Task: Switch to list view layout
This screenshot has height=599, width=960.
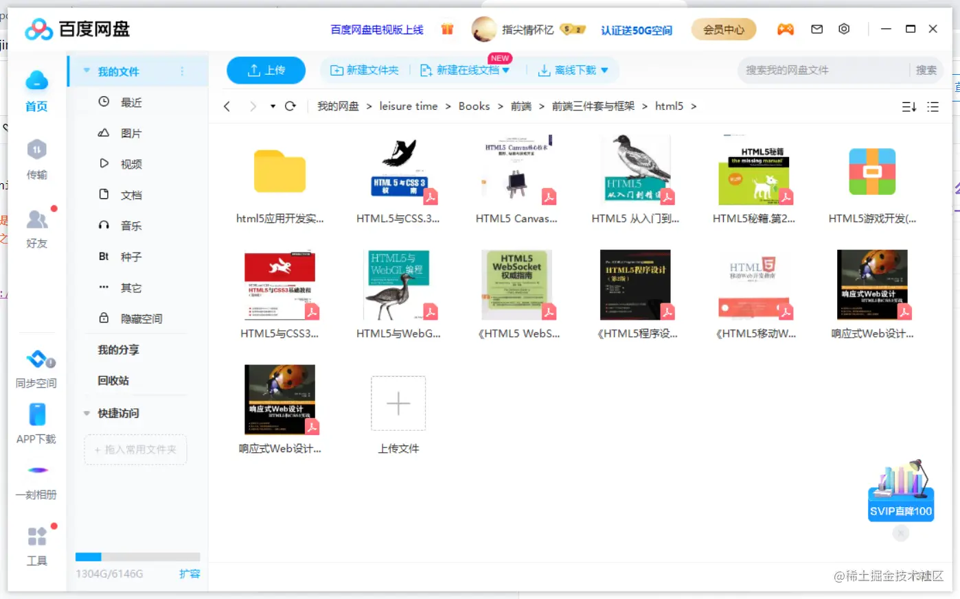Action: coord(933,106)
